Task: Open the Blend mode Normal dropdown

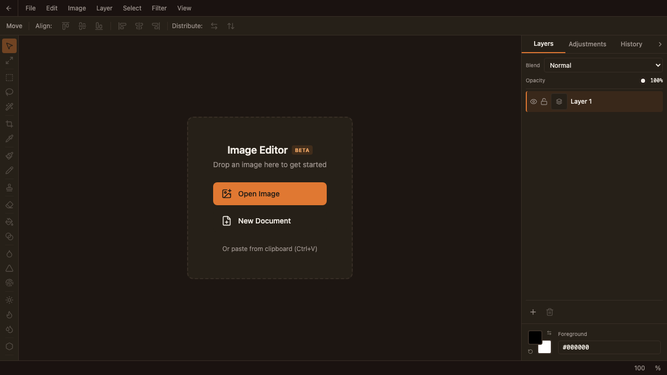Action: 603,65
